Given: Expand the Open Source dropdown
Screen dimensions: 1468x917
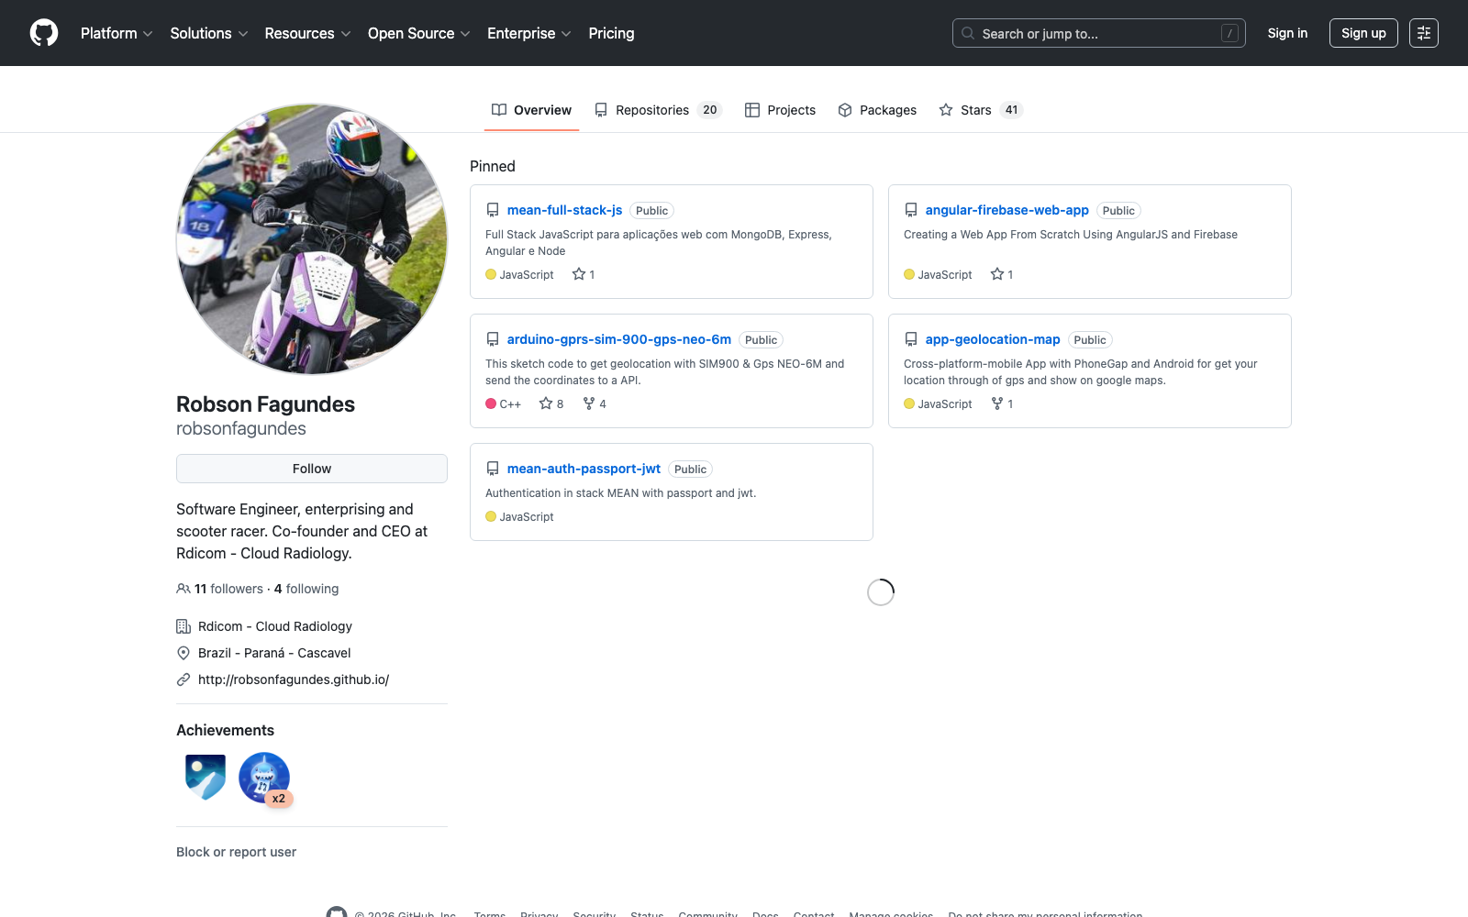Looking at the screenshot, I should (x=419, y=33).
